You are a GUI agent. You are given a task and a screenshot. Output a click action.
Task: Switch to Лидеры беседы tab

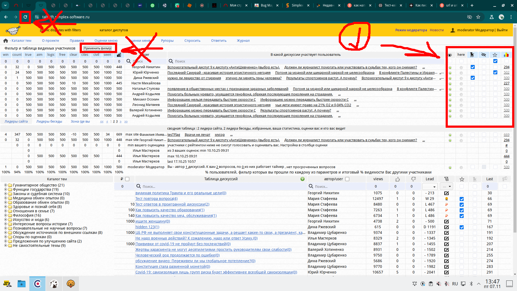[x=49, y=122]
